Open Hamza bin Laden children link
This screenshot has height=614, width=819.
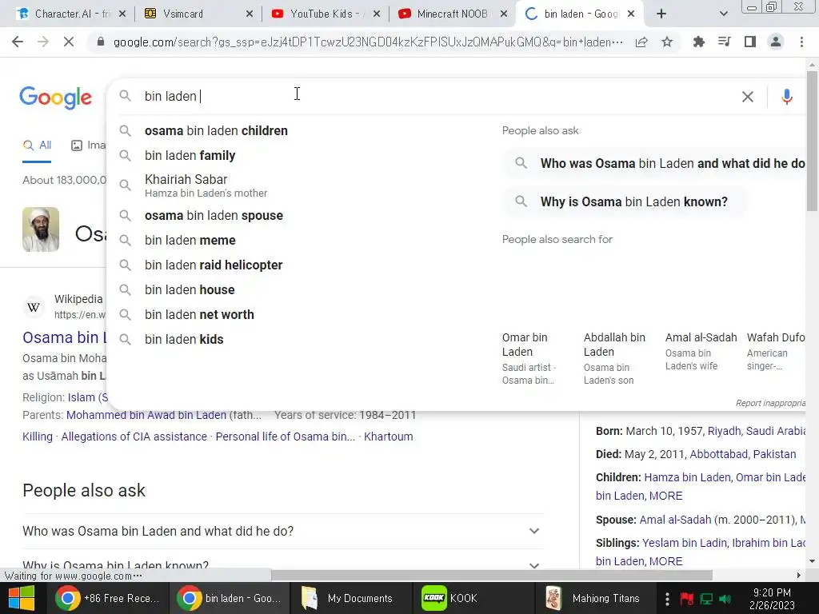click(x=687, y=477)
